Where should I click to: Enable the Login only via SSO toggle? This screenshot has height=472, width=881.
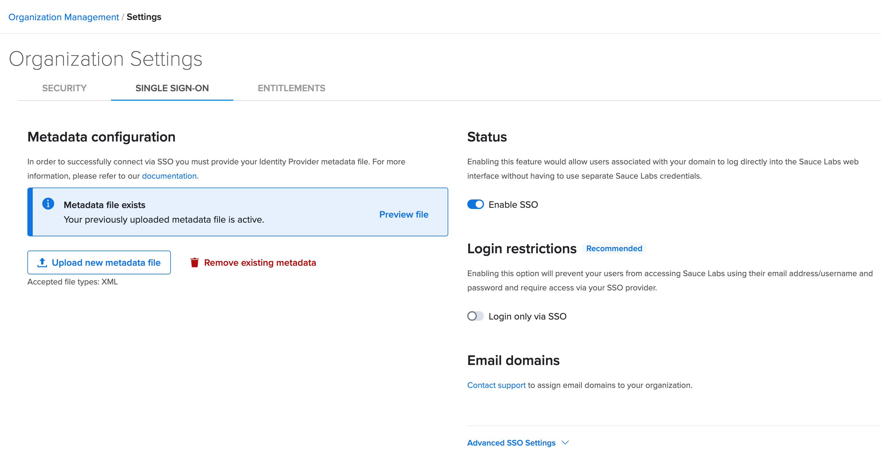coord(475,316)
